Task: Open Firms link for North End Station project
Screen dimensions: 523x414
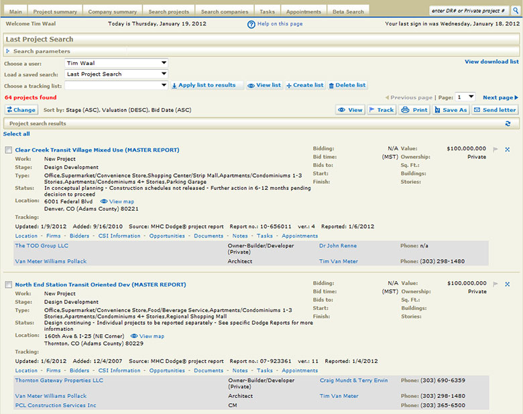Action: [x=54, y=370]
